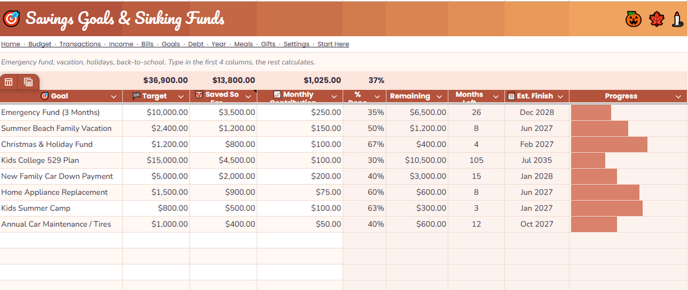Select the 'Summer Beach Family Vacation' cell
Screen dimensions: 688x290
pos(61,128)
